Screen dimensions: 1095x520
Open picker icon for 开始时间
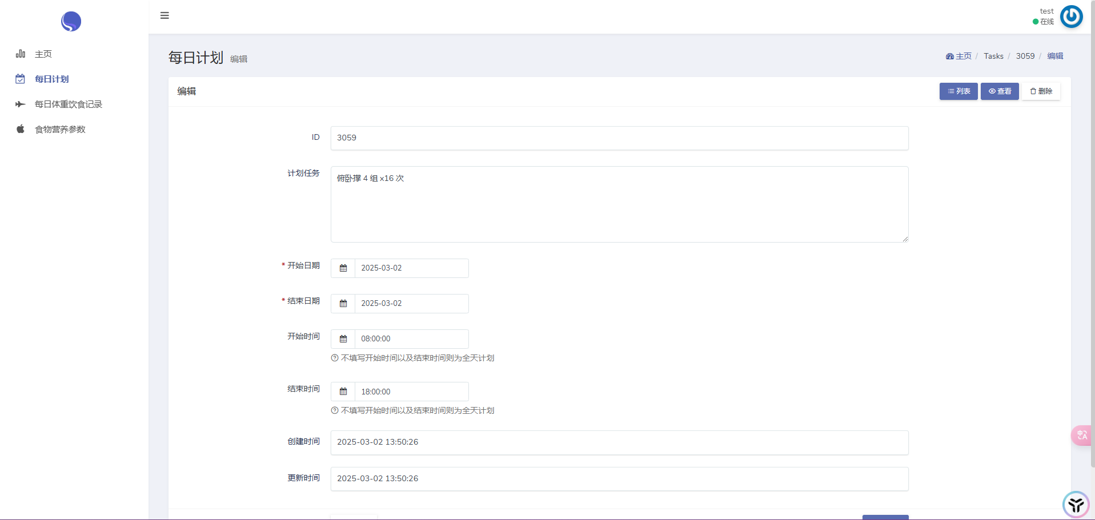pos(343,339)
